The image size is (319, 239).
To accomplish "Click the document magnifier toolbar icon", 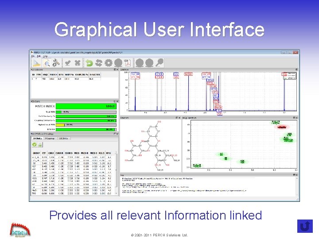I will coord(47,63).
